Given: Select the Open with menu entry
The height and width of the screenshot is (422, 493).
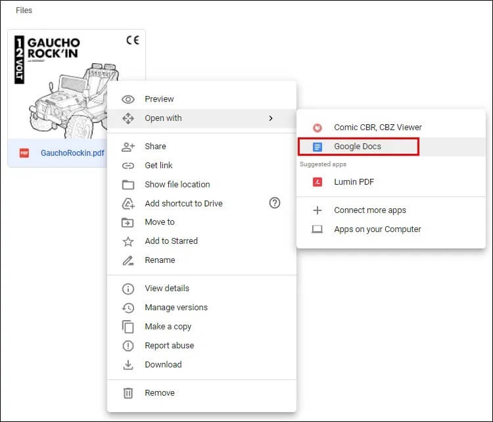Looking at the screenshot, I should (202, 118).
